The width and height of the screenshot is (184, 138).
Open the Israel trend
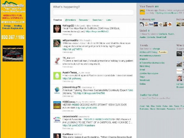click(x=142, y=70)
